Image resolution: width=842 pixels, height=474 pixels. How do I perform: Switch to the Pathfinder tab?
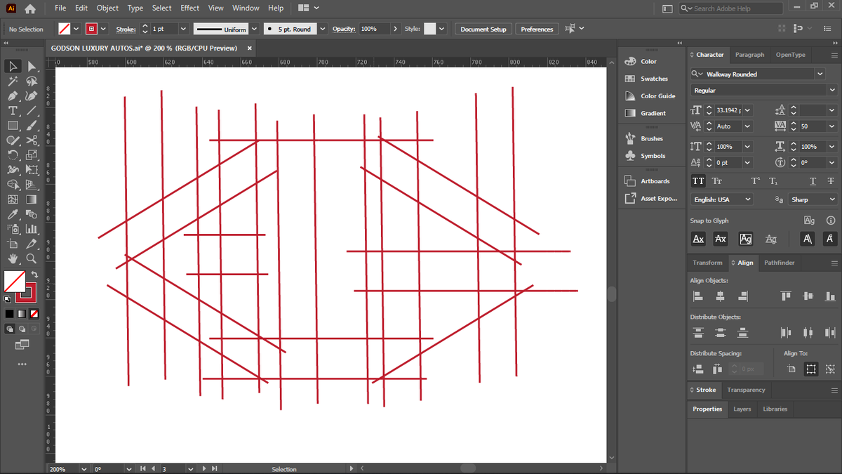tap(779, 263)
